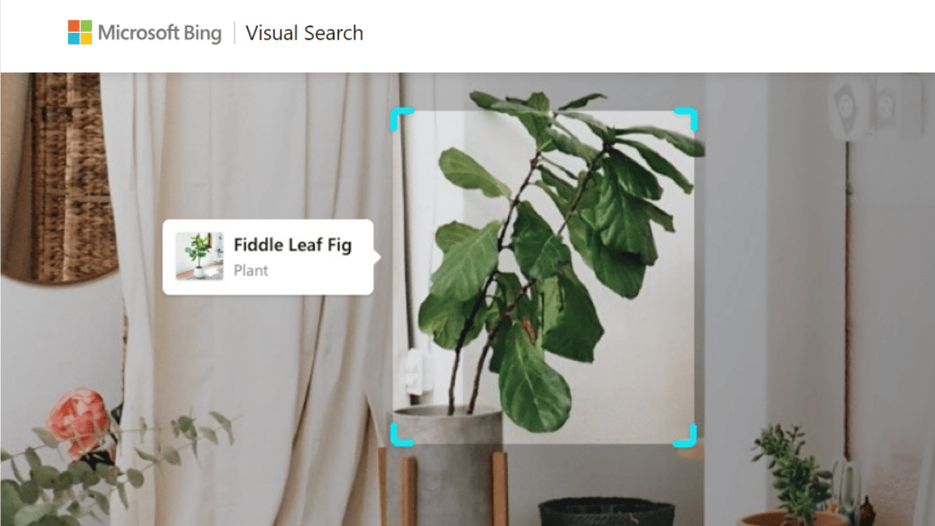
Task: Select the gray concrete plant pot
Action: pyautogui.click(x=446, y=465)
